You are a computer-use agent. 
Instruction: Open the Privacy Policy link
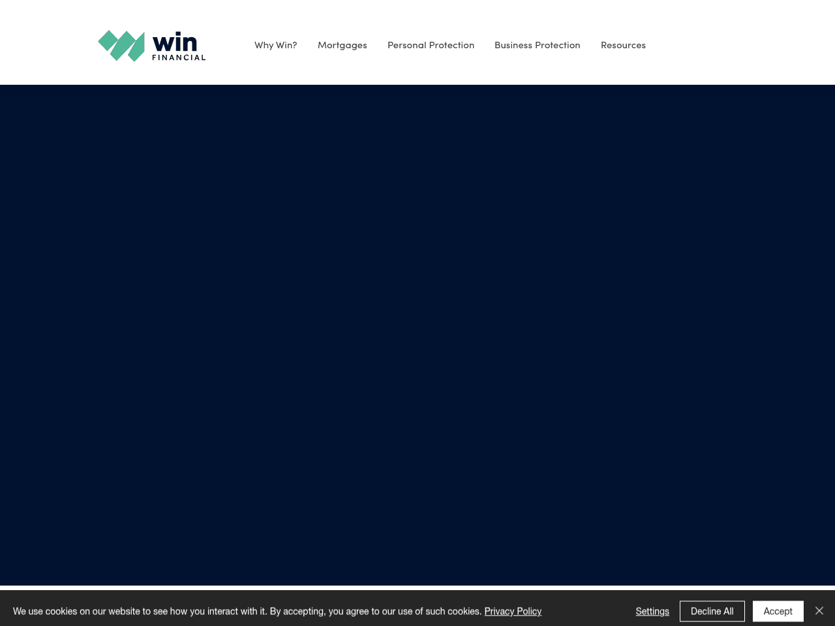pos(513,611)
